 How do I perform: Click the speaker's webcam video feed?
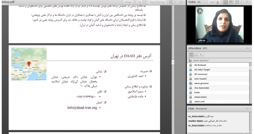220,24
